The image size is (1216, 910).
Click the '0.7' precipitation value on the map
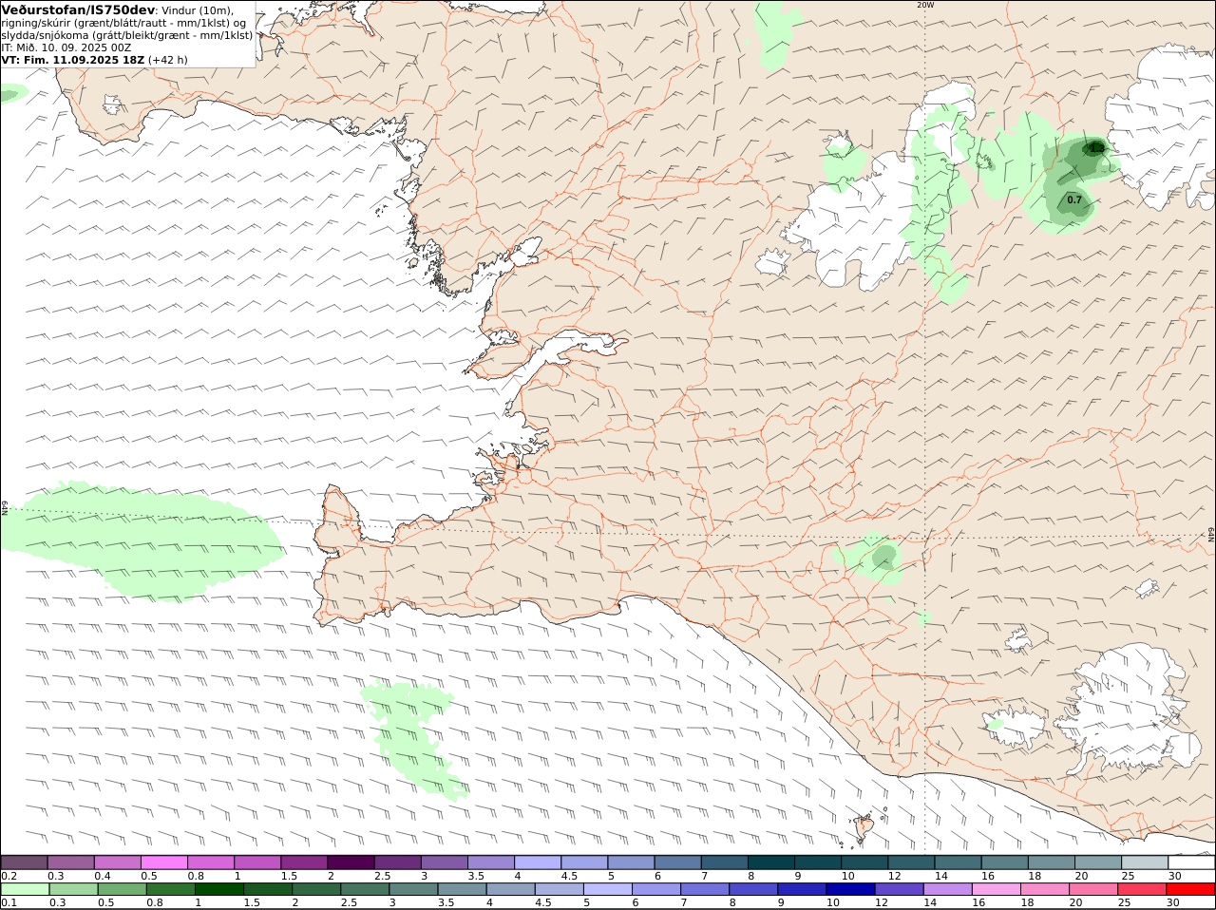[x=1074, y=199]
